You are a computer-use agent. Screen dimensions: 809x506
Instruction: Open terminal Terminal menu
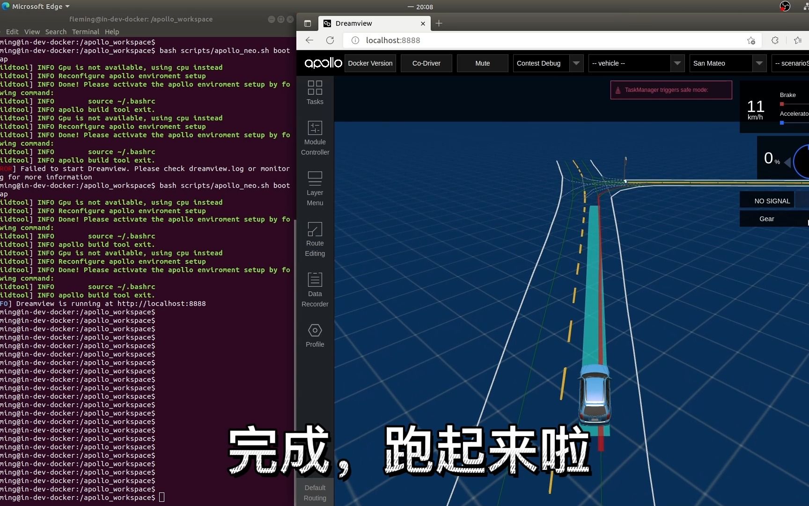(x=86, y=32)
